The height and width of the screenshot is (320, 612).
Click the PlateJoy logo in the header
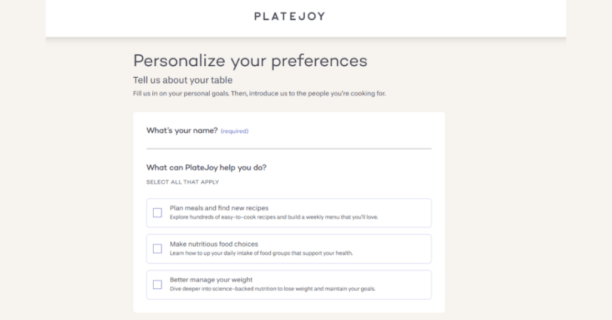(289, 16)
